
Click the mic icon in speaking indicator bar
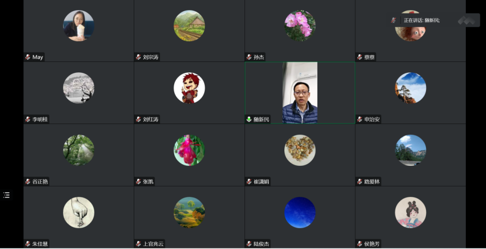[393, 21]
